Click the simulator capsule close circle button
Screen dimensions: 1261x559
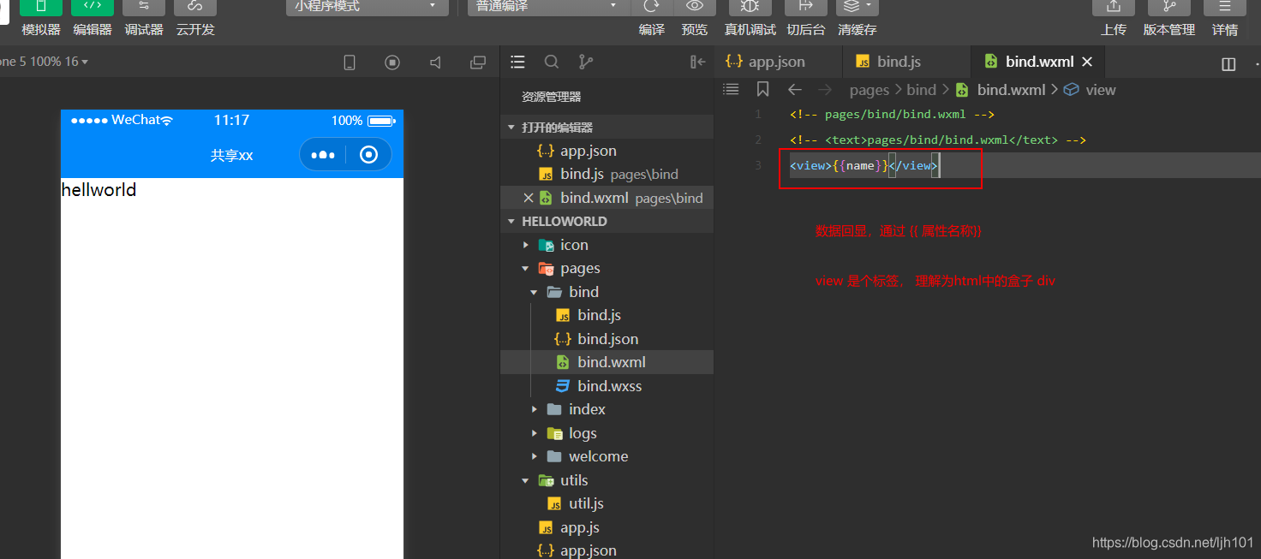click(369, 155)
